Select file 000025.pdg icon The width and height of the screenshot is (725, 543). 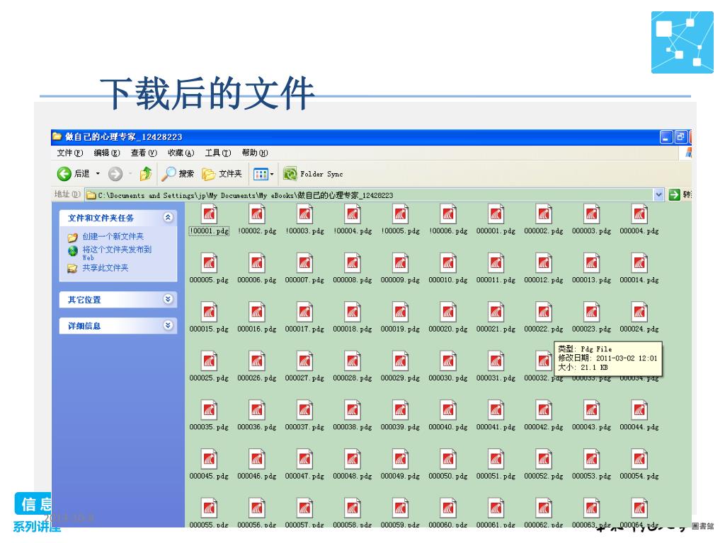(209, 361)
